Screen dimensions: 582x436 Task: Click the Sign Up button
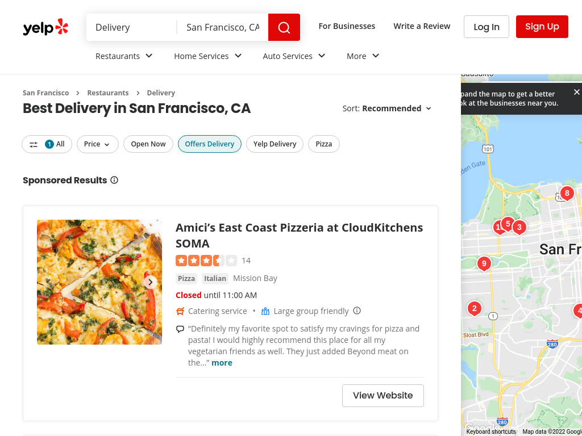[542, 27]
